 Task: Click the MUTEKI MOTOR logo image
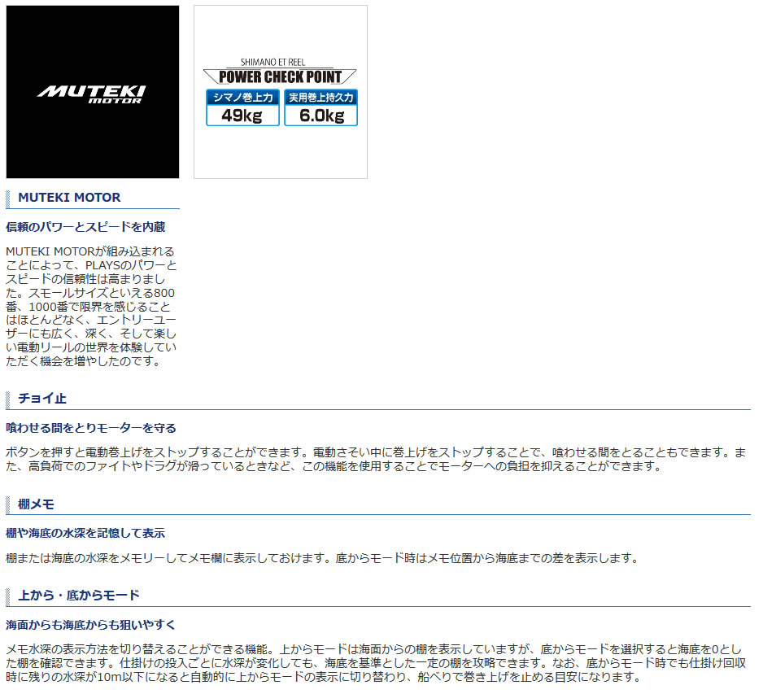pos(92,92)
